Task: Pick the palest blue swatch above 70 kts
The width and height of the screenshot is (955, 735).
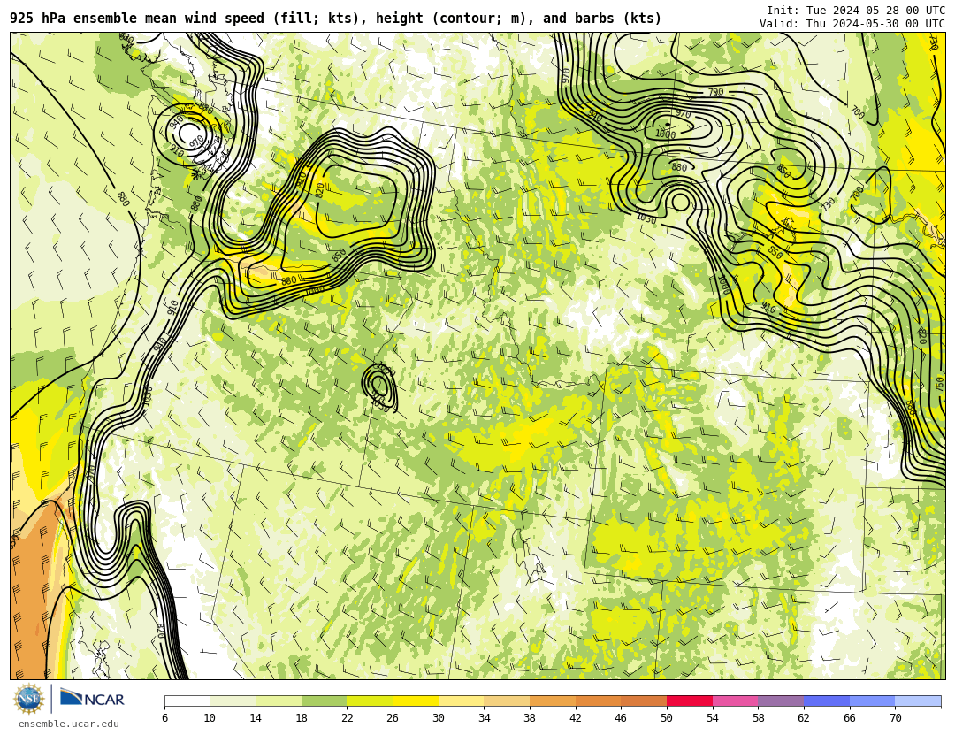Action: pos(918,701)
